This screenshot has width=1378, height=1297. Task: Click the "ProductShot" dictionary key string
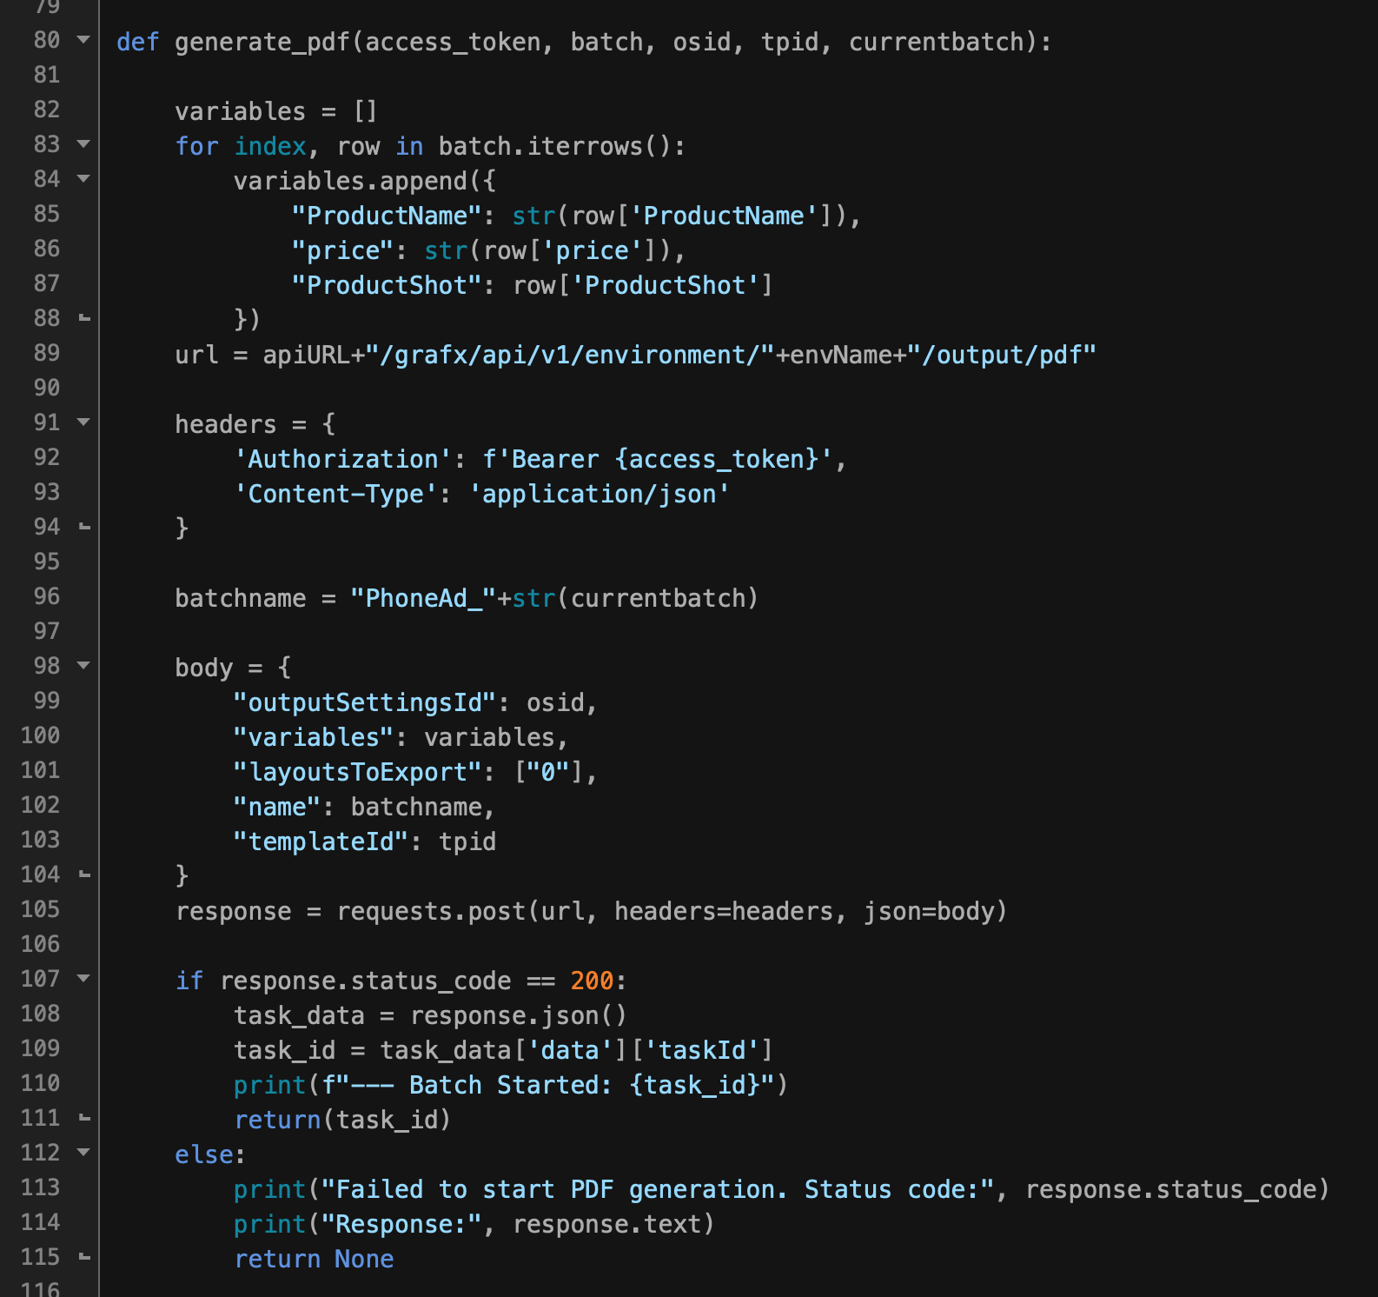point(387,285)
